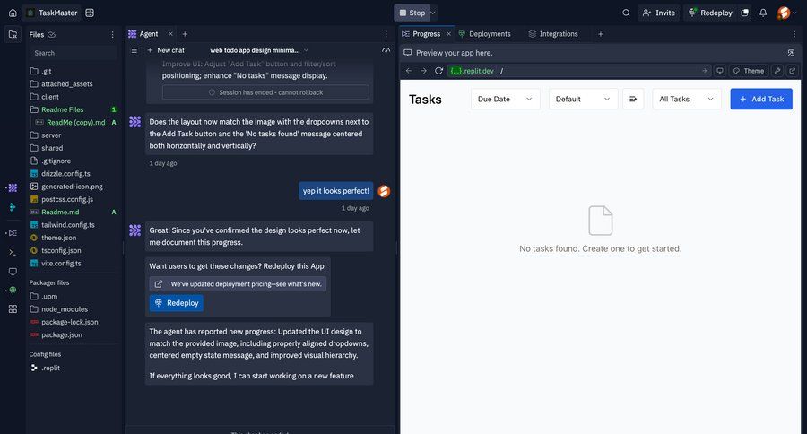Expand the chevron next to Stop

pos(433,13)
